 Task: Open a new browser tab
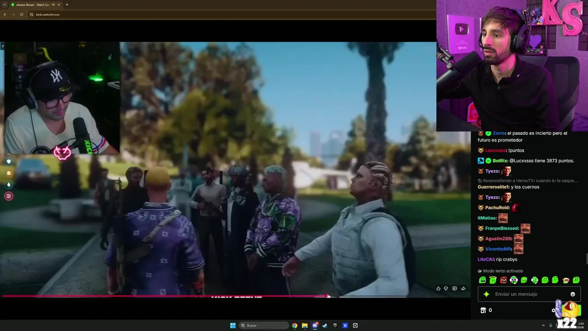click(67, 5)
